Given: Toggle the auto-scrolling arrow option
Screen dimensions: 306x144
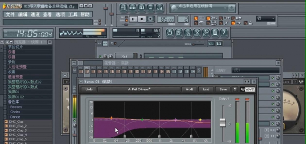Looking at the screenshot, I should tap(233, 23).
